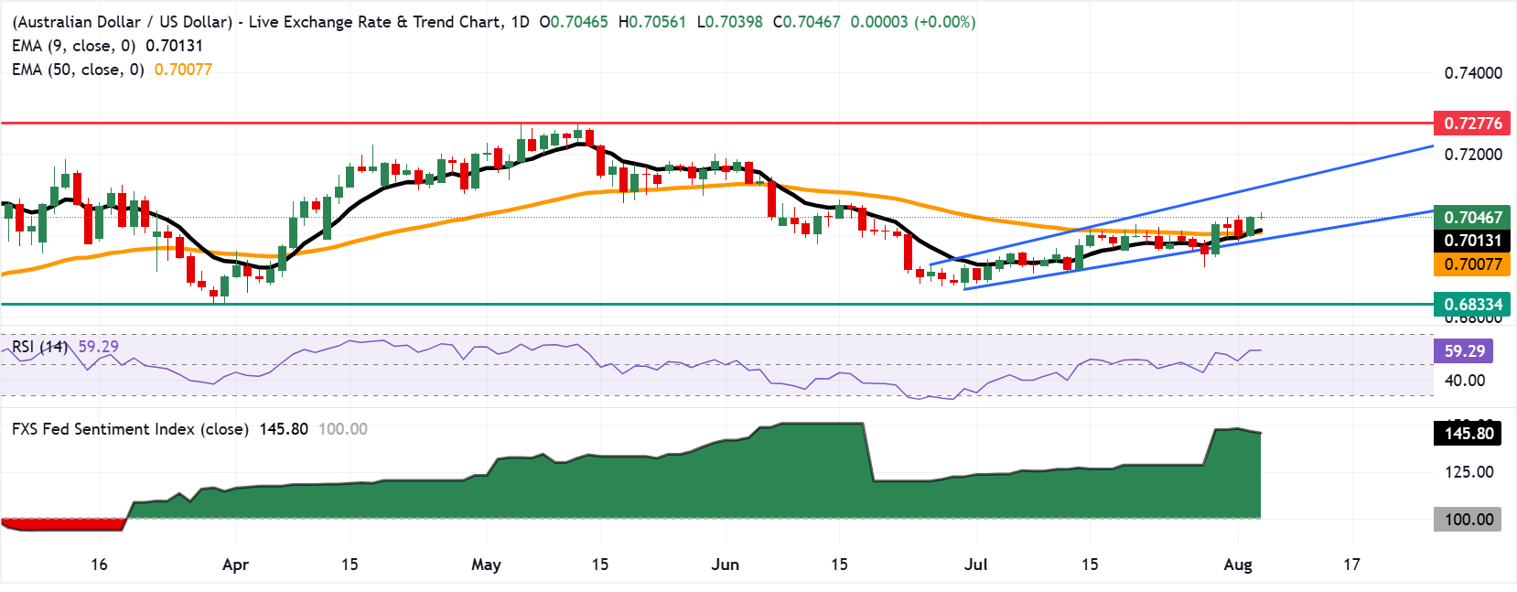Click the black 145.80 sentiment axis label
The height and width of the screenshot is (592, 1517).
[x=1468, y=434]
